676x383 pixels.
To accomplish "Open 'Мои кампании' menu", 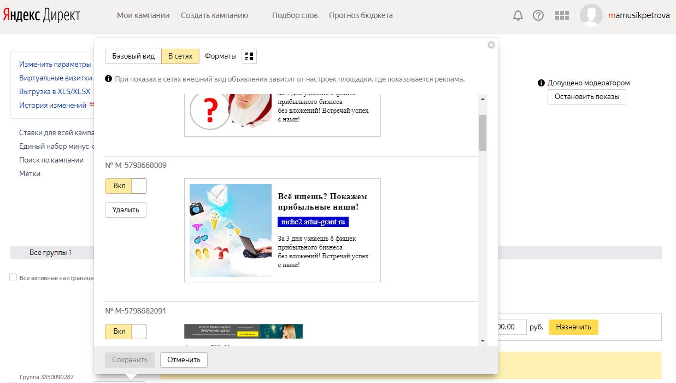I will (x=143, y=15).
